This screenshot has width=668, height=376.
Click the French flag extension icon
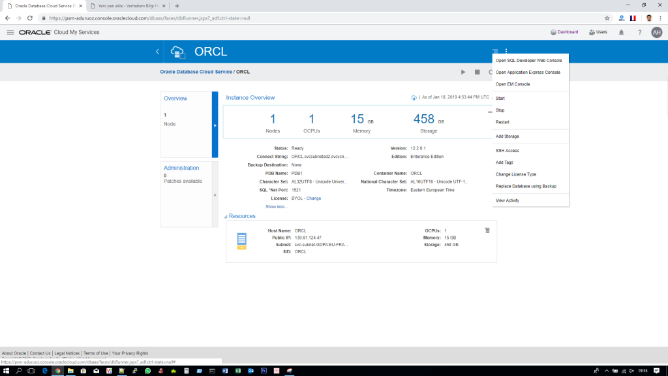click(x=633, y=18)
